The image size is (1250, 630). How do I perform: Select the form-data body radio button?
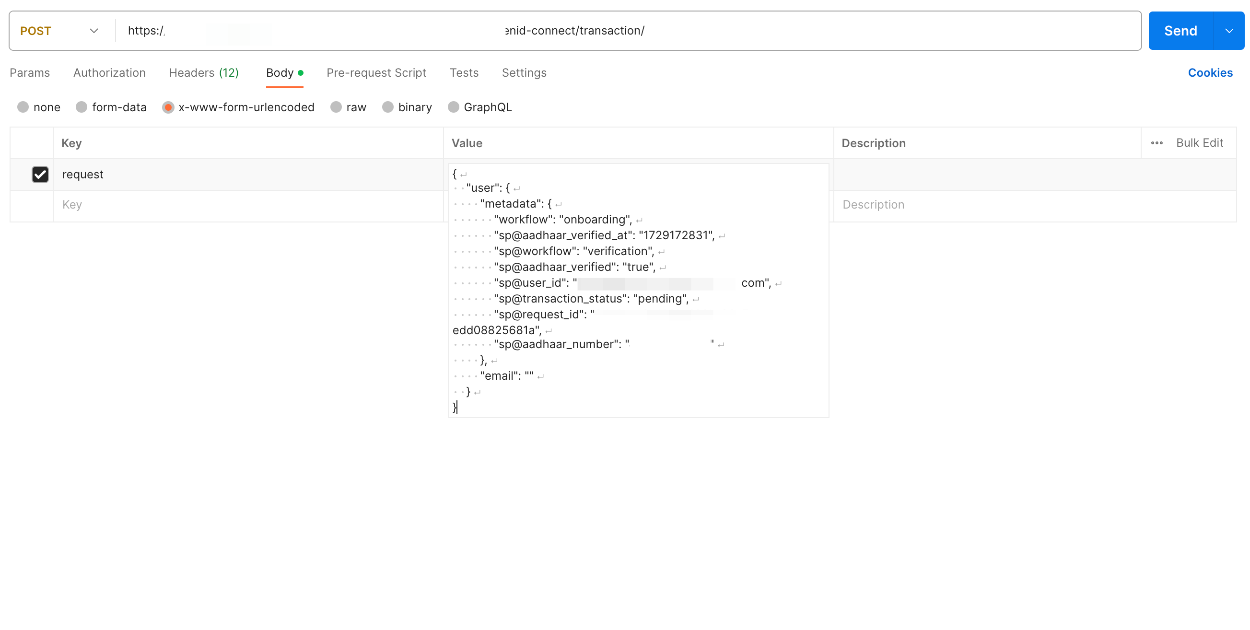point(81,108)
